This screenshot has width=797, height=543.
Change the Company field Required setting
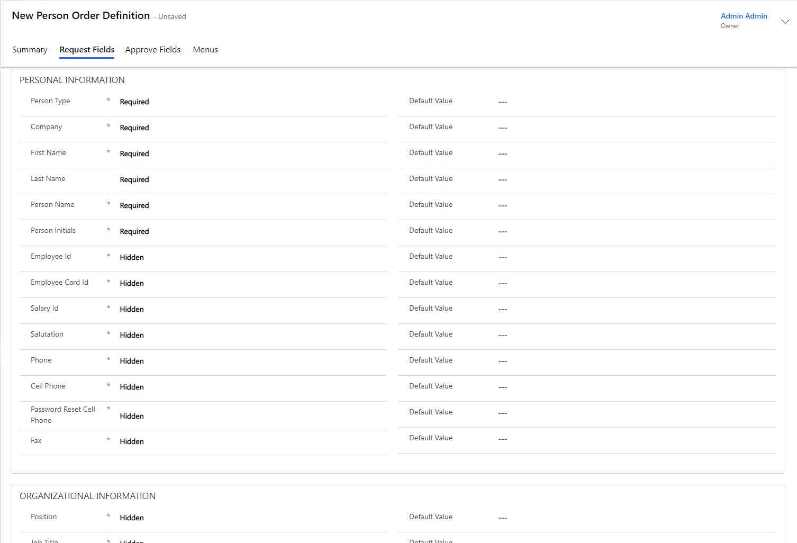point(134,128)
